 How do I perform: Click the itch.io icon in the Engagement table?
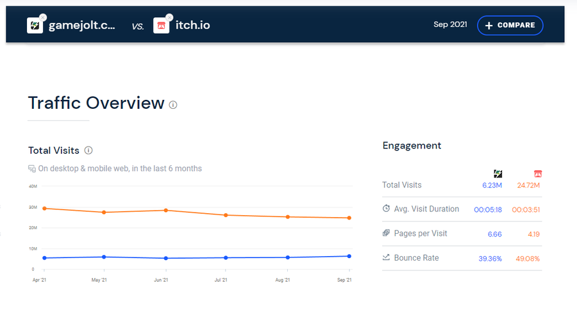click(538, 174)
